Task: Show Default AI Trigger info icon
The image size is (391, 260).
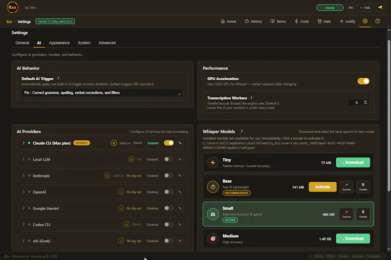Action: [x=58, y=79]
